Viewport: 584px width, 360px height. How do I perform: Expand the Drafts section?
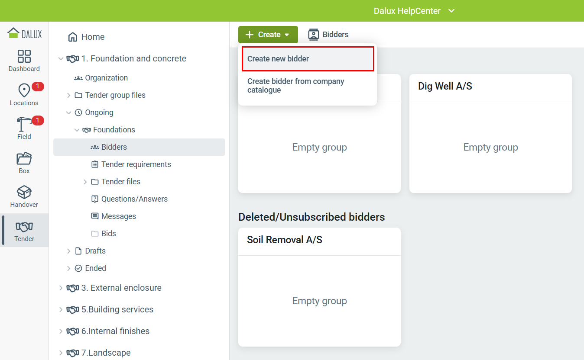coord(68,251)
